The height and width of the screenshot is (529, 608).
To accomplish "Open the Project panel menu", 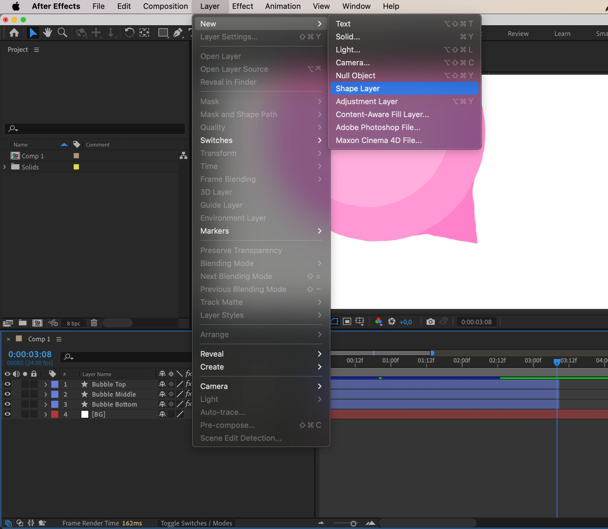I will [37, 50].
